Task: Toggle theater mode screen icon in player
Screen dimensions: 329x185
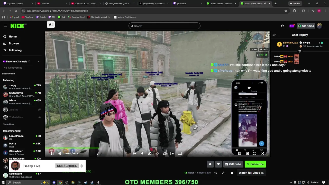Action: pos(180,153)
